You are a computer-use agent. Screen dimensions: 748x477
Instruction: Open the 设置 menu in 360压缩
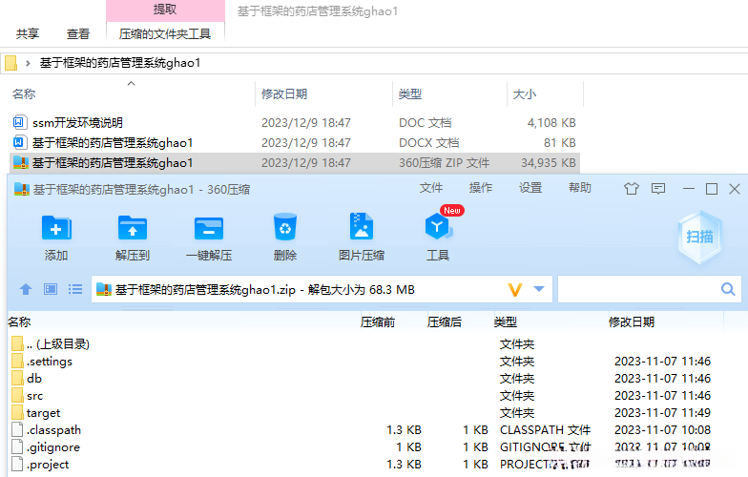pos(530,188)
